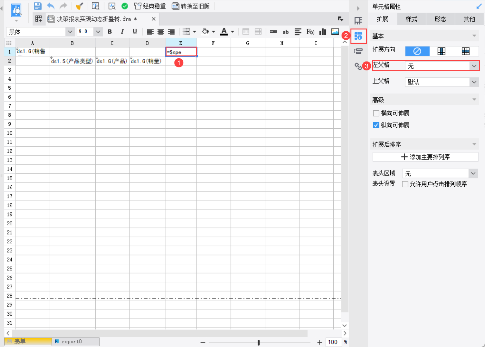Center align cell text
Image resolution: width=485 pixels, height=347 pixels.
pyautogui.click(x=161, y=32)
